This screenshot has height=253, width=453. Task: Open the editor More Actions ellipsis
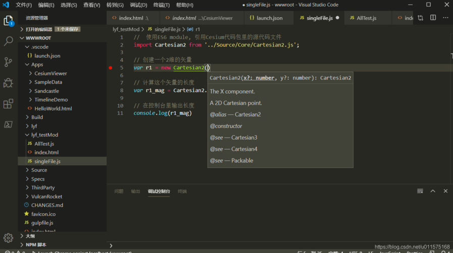click(x=445, y=18)
